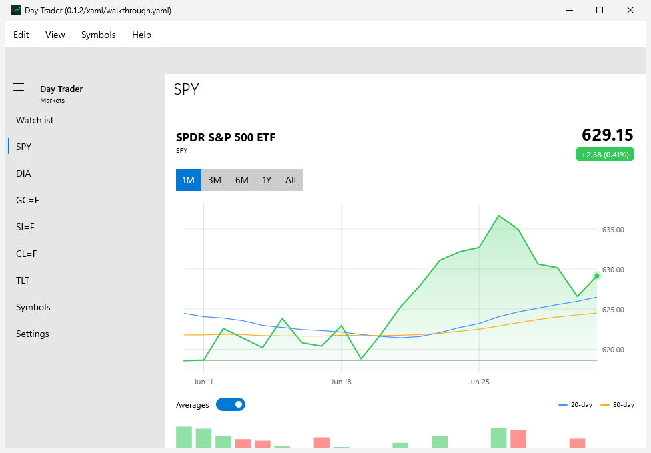Go to Watchlist in sidebar

85,120
